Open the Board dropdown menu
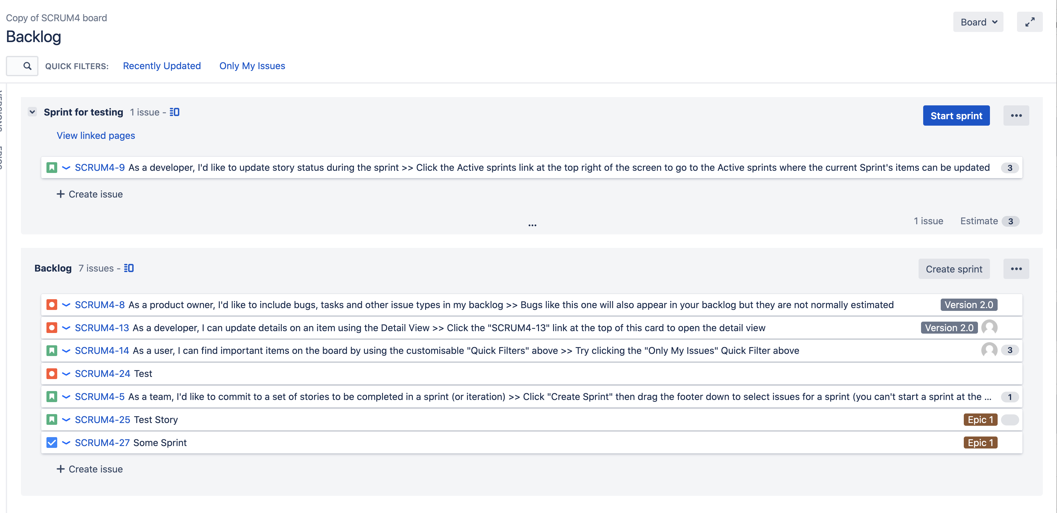This screenshot has height=513, width=1057. [x=978, y=22]
